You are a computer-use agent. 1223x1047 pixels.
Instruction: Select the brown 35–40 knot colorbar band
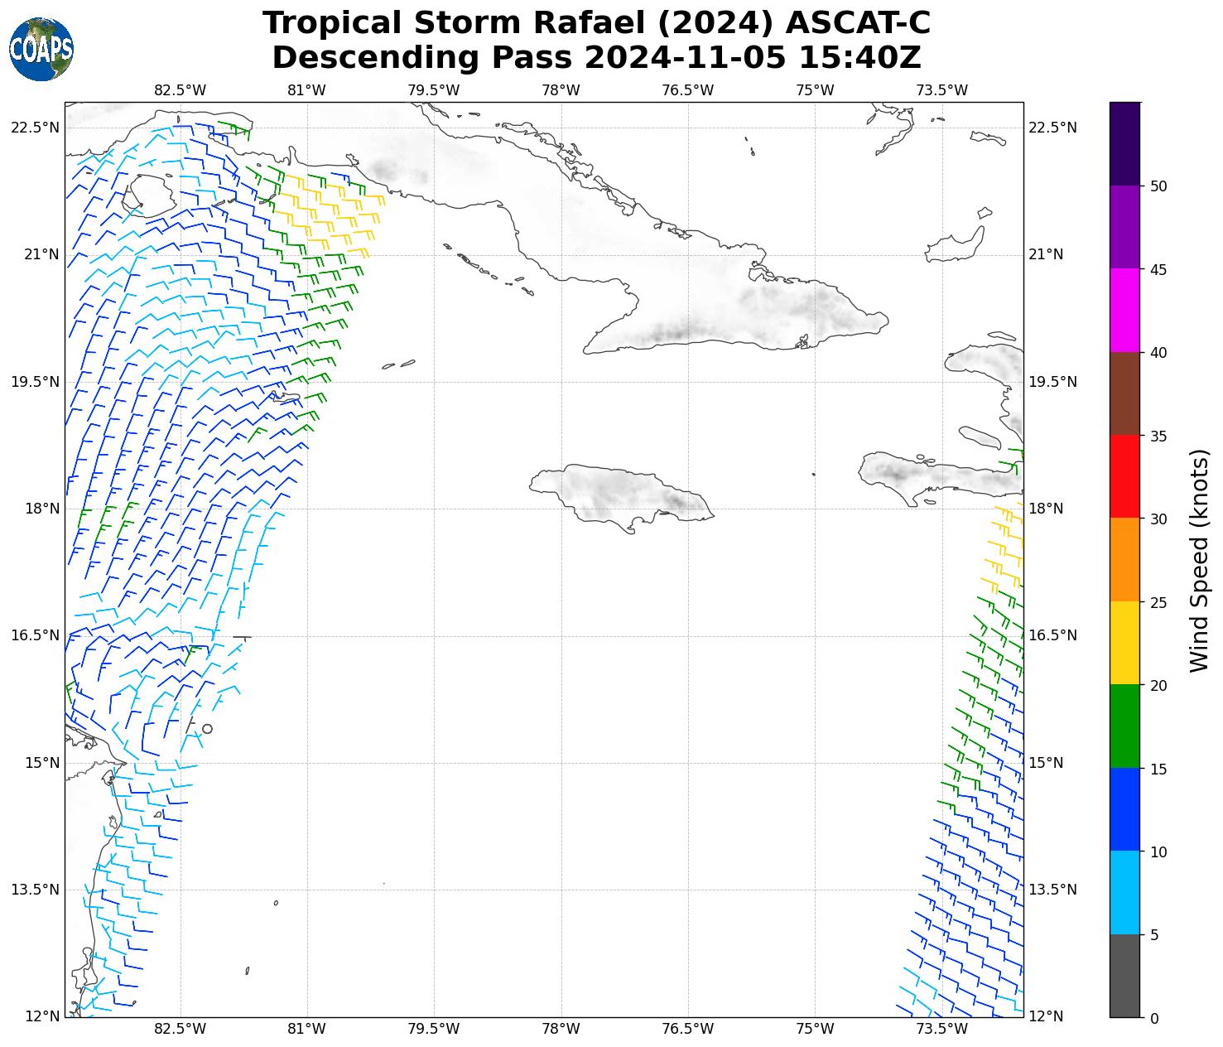[1124, 393]
